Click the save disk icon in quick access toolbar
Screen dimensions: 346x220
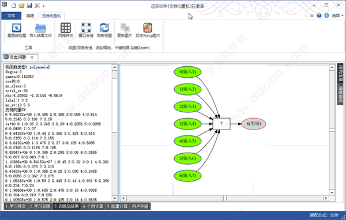tap(29, 6)
